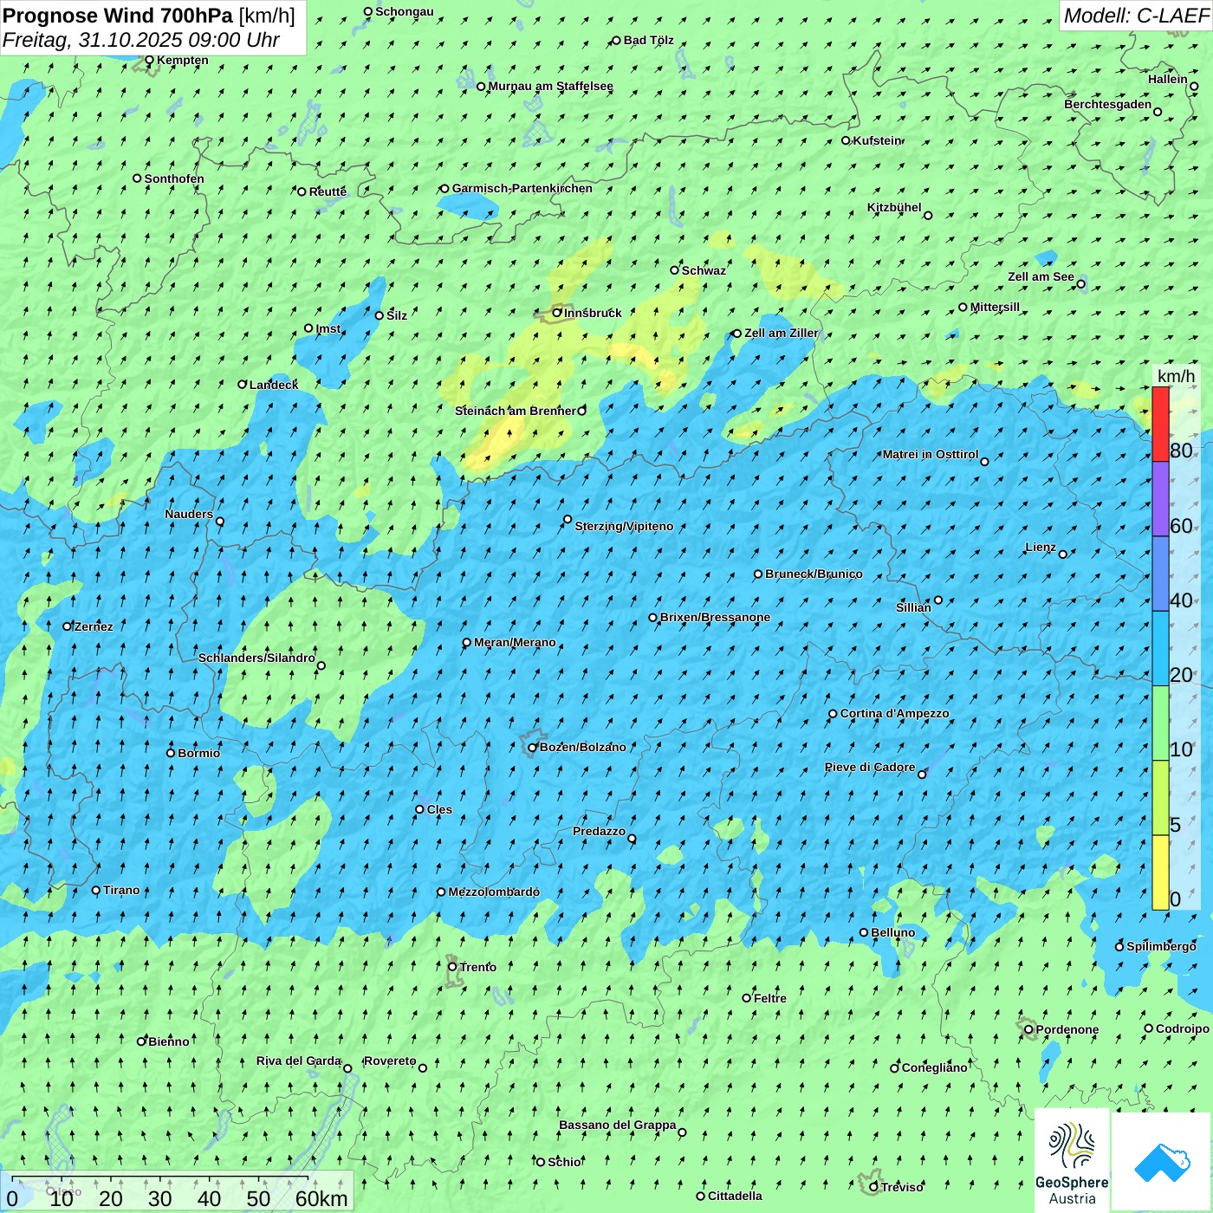The image size is (1213, 1213).
Task: Click the Kufstein location dot
Action: click(x=846, y=140)
